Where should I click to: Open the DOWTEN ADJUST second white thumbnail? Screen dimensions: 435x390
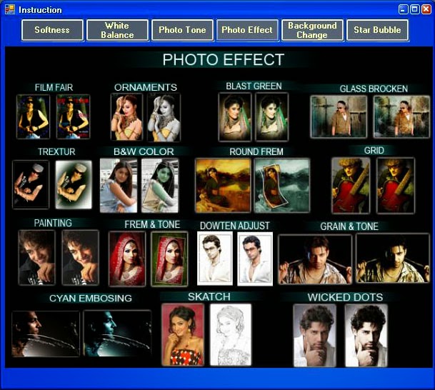point(255,259)
